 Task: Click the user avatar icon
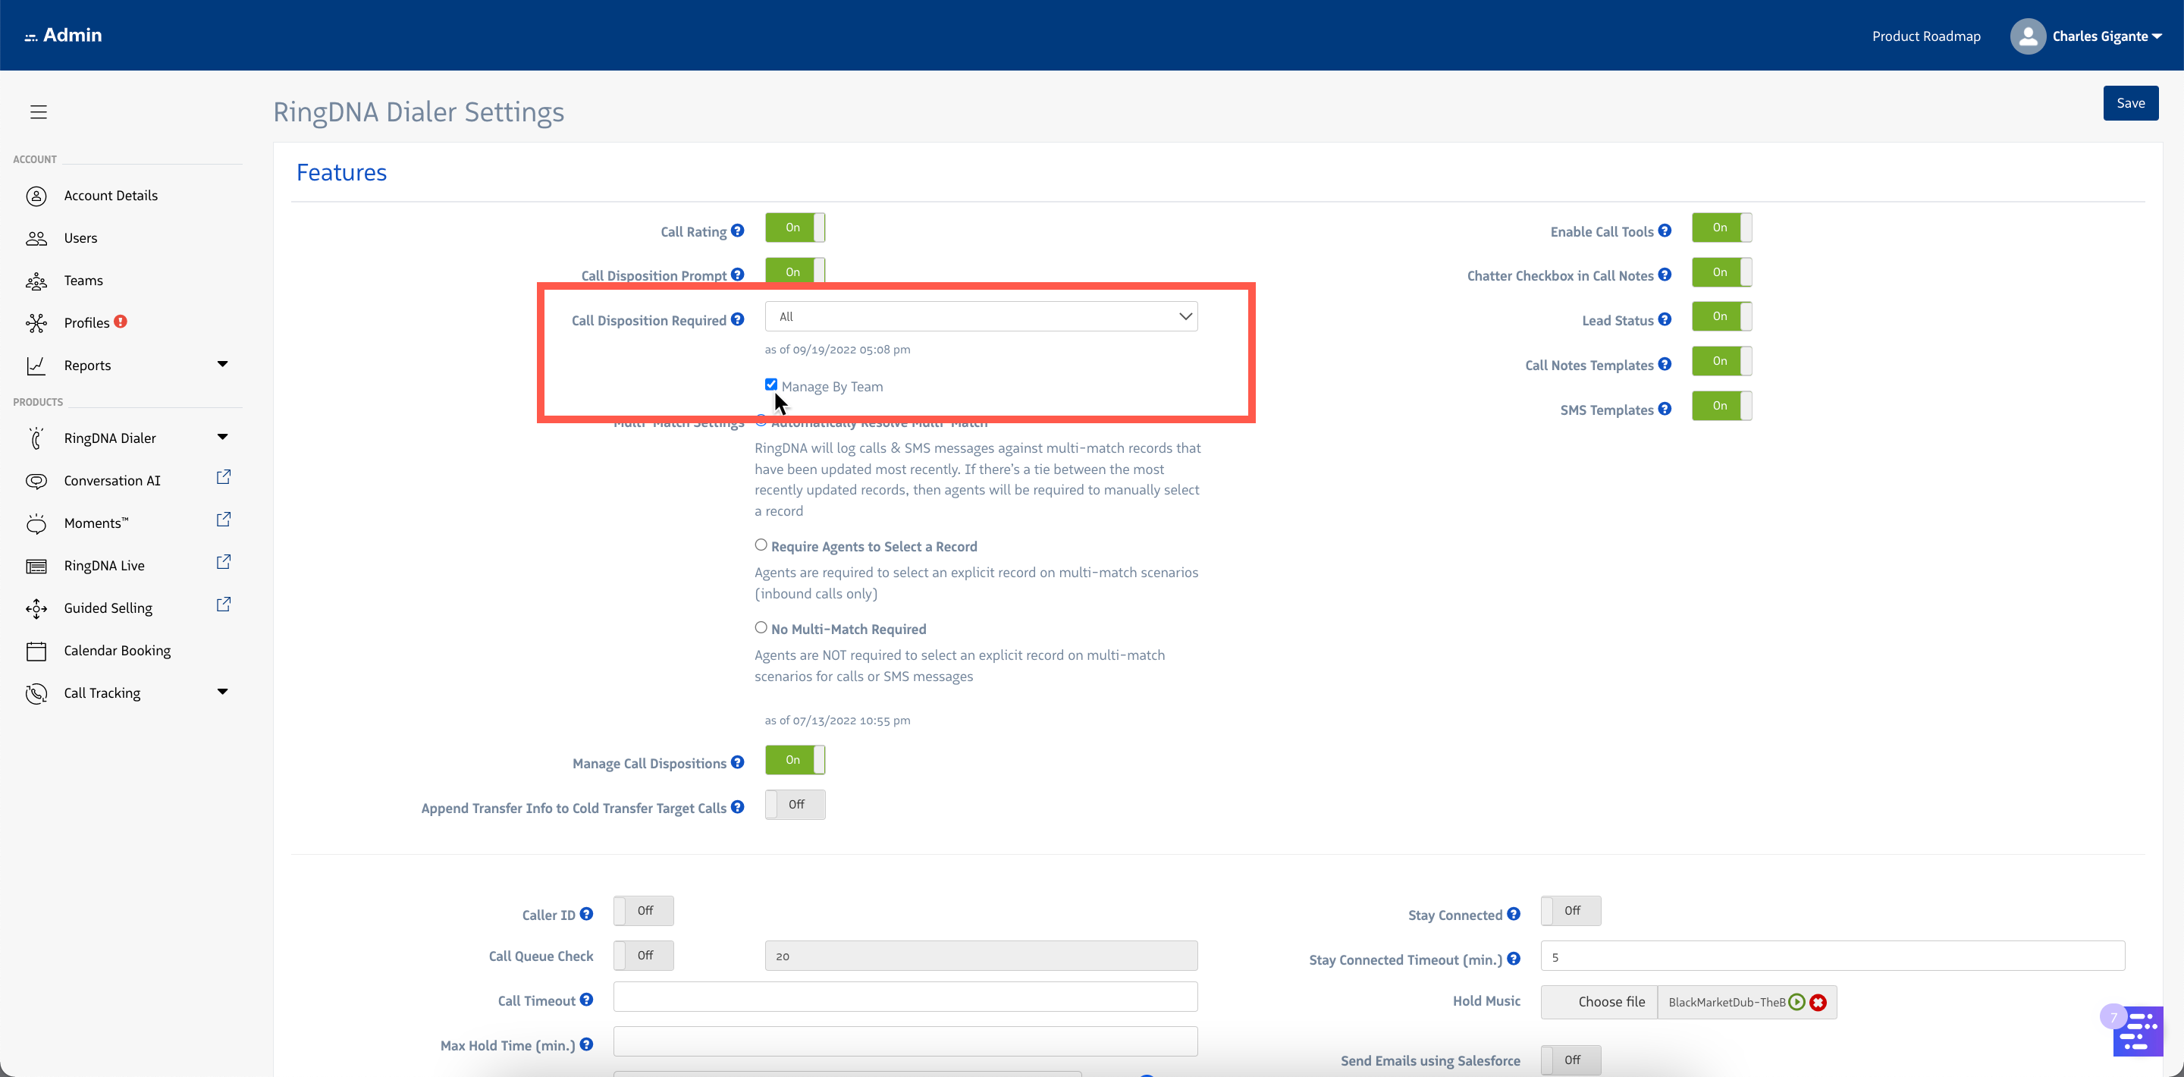[2027, 36]
